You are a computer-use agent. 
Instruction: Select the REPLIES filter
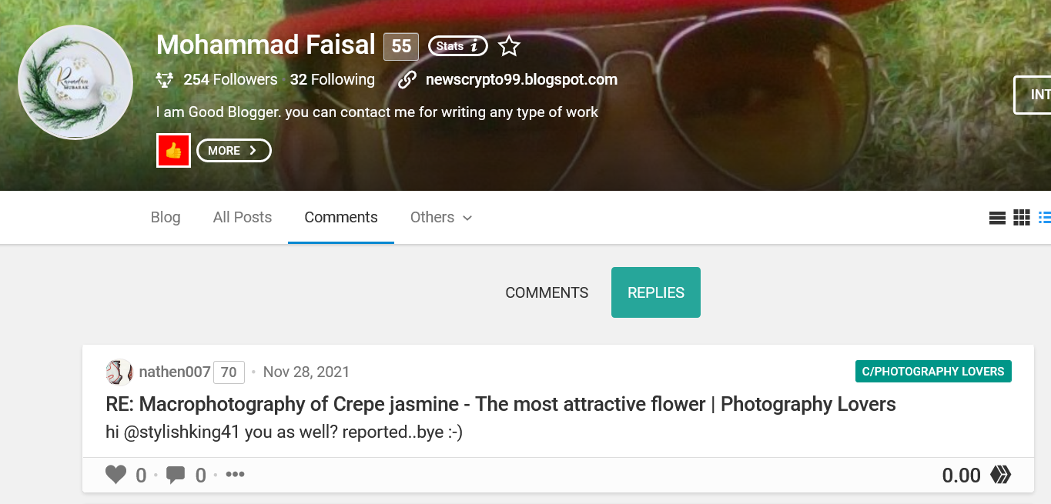655,292
